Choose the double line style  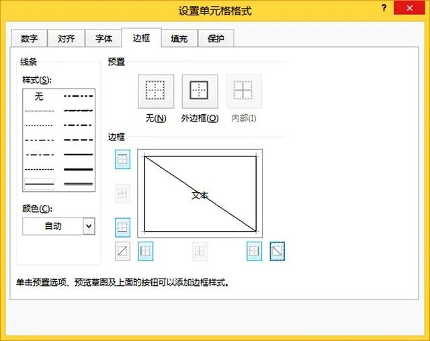click(x=79, y=184)
